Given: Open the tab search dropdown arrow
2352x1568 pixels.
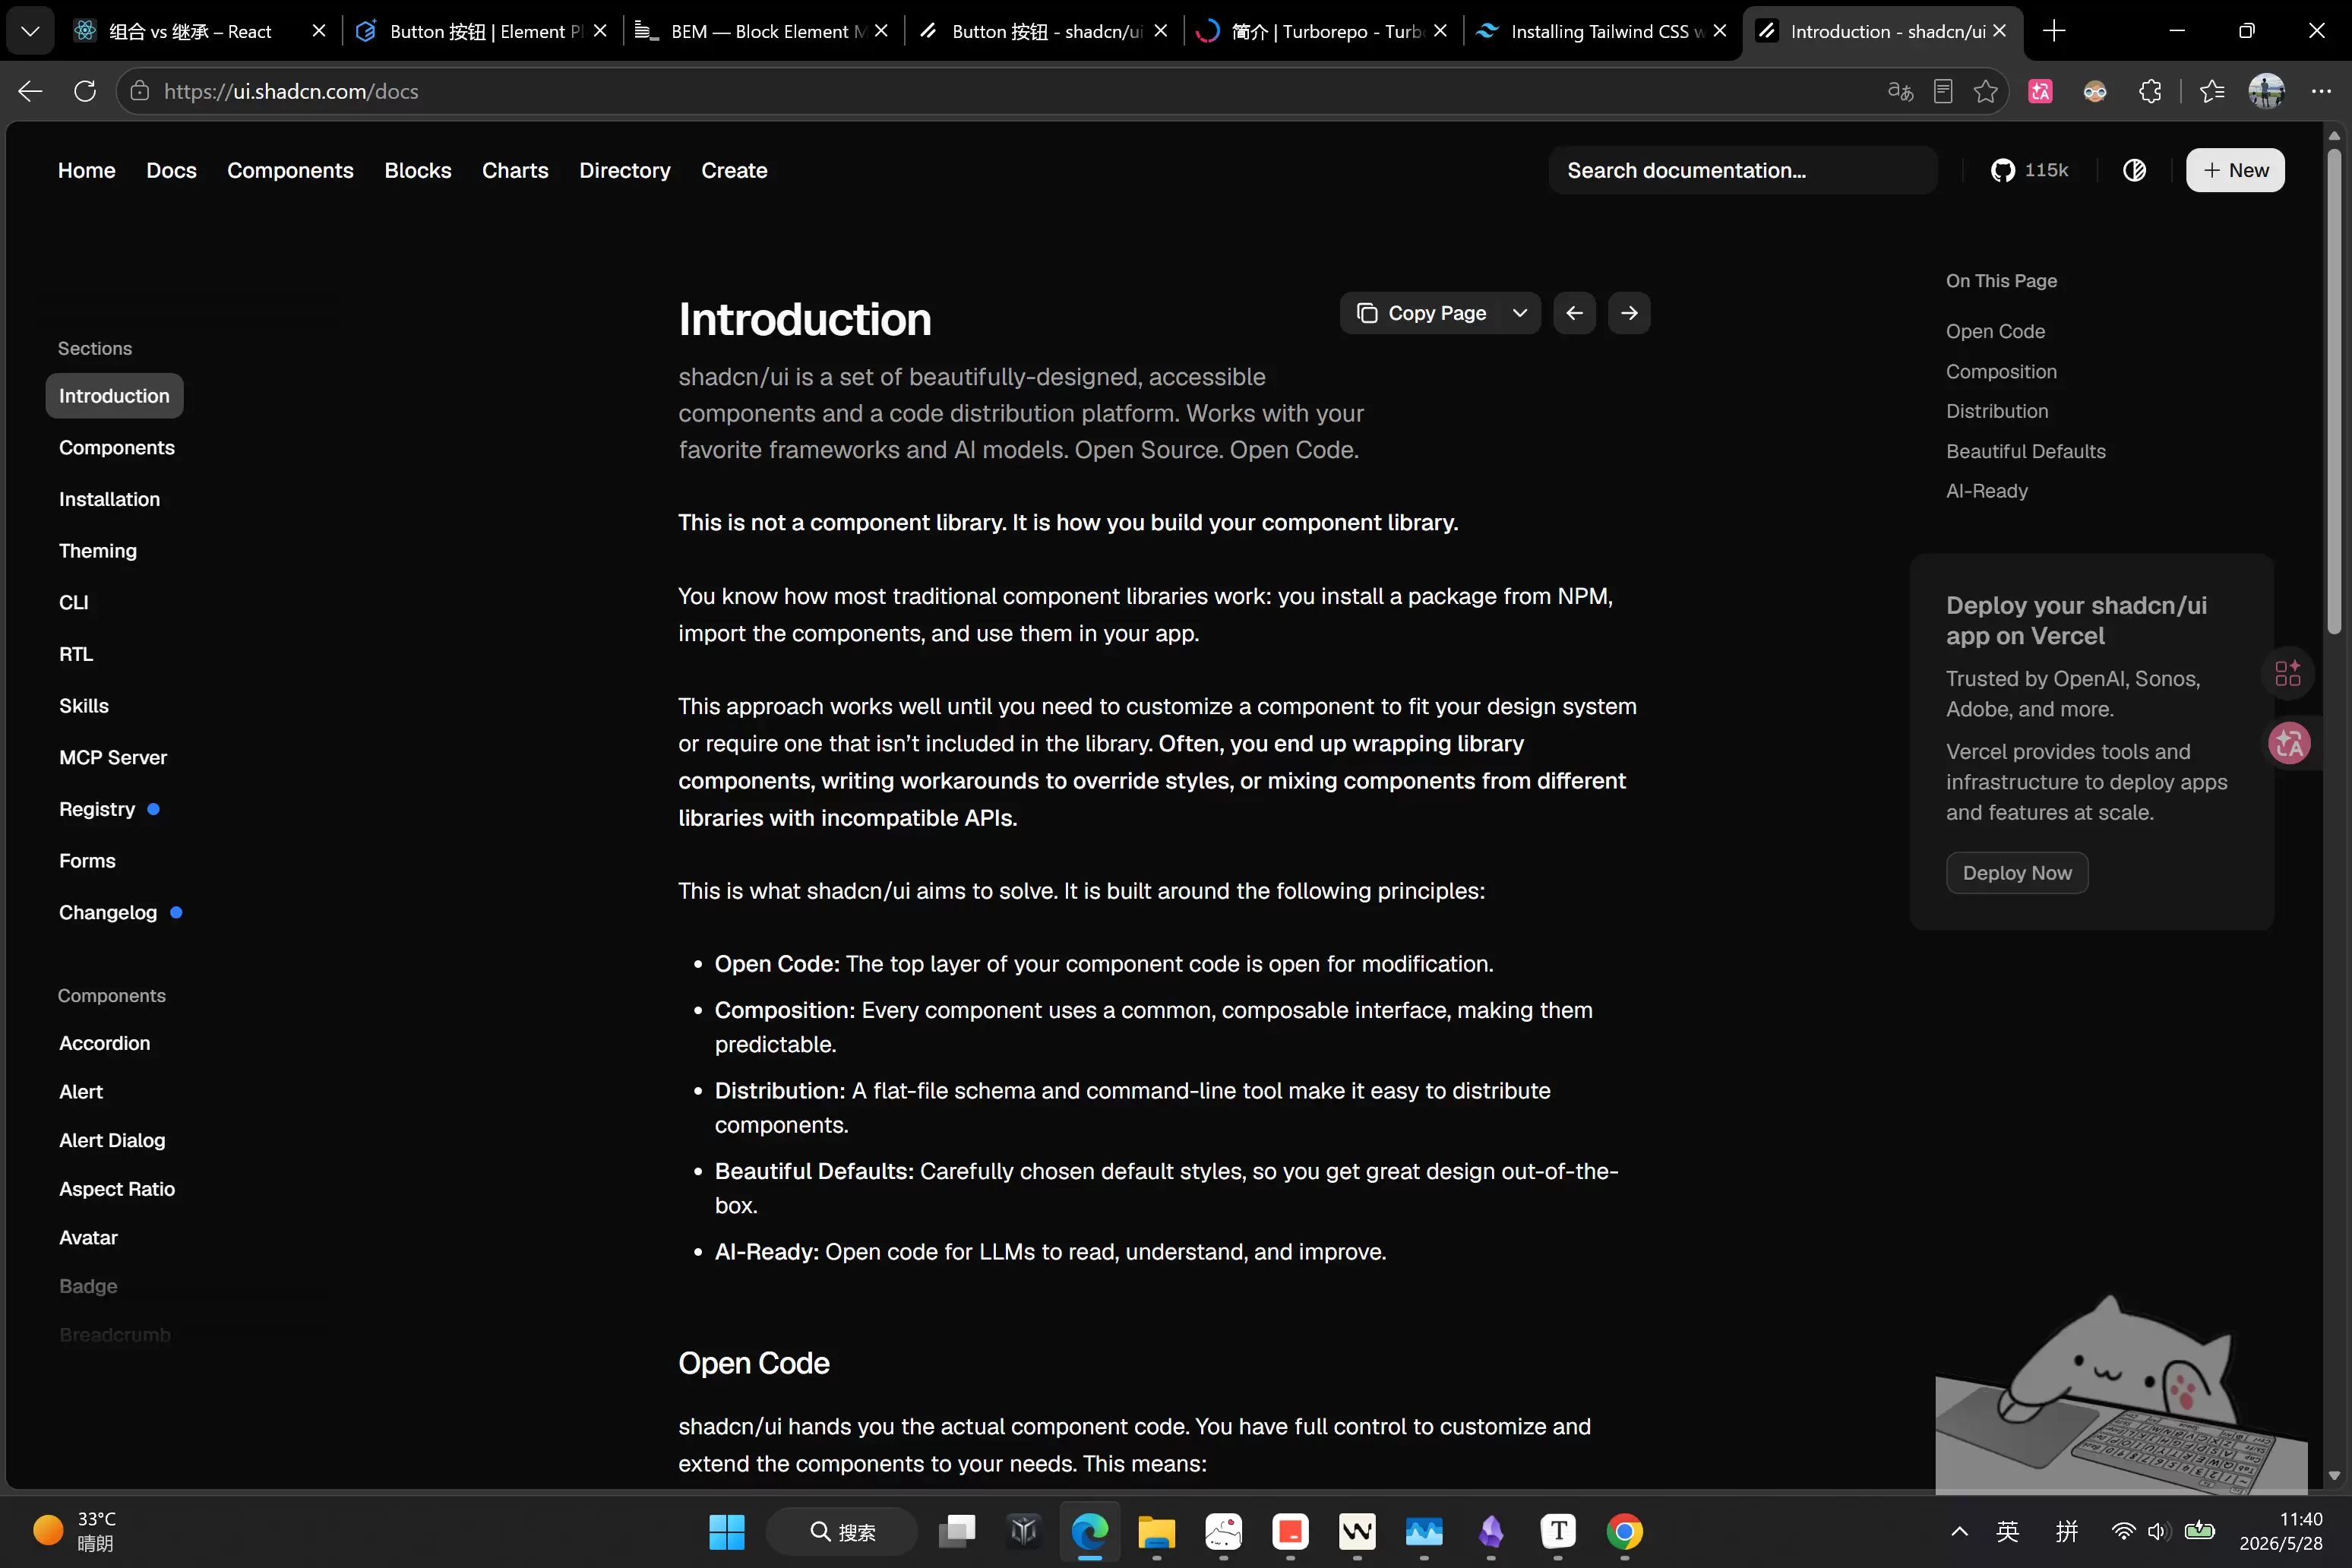Looking at the screenshot, I should tap(30, 31).
